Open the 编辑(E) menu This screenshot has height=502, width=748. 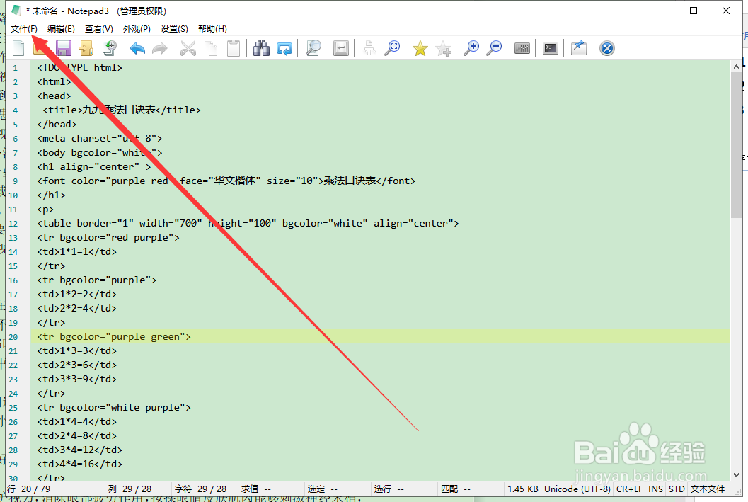tap(61, 28)
